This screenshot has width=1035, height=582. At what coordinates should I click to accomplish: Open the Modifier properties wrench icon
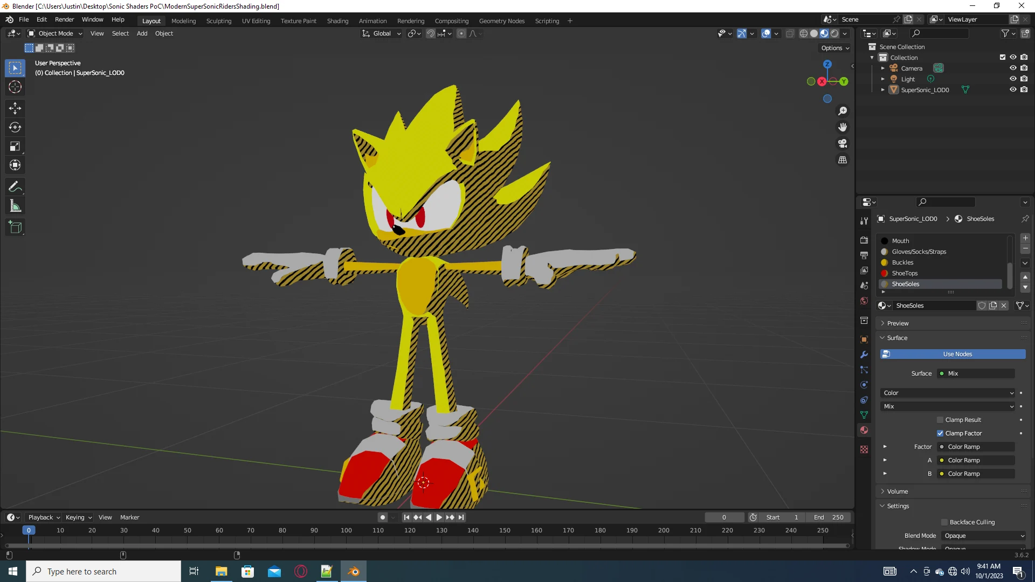[x=864, y=354]
